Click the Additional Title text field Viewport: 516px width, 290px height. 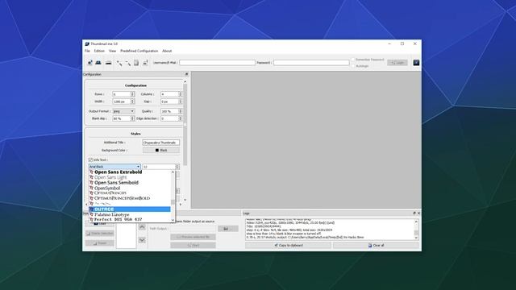pyautogui.click(x=161, y=143)
